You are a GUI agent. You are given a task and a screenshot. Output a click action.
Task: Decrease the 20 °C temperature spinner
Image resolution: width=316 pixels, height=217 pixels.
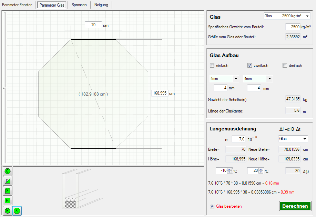pyautogui.click(x=261, y=172)
